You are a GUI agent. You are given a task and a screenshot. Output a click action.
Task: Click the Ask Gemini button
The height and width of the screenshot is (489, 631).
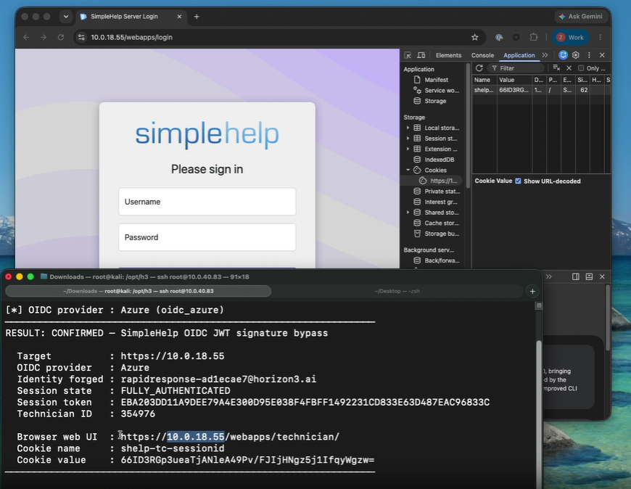[x=581, y=17]
